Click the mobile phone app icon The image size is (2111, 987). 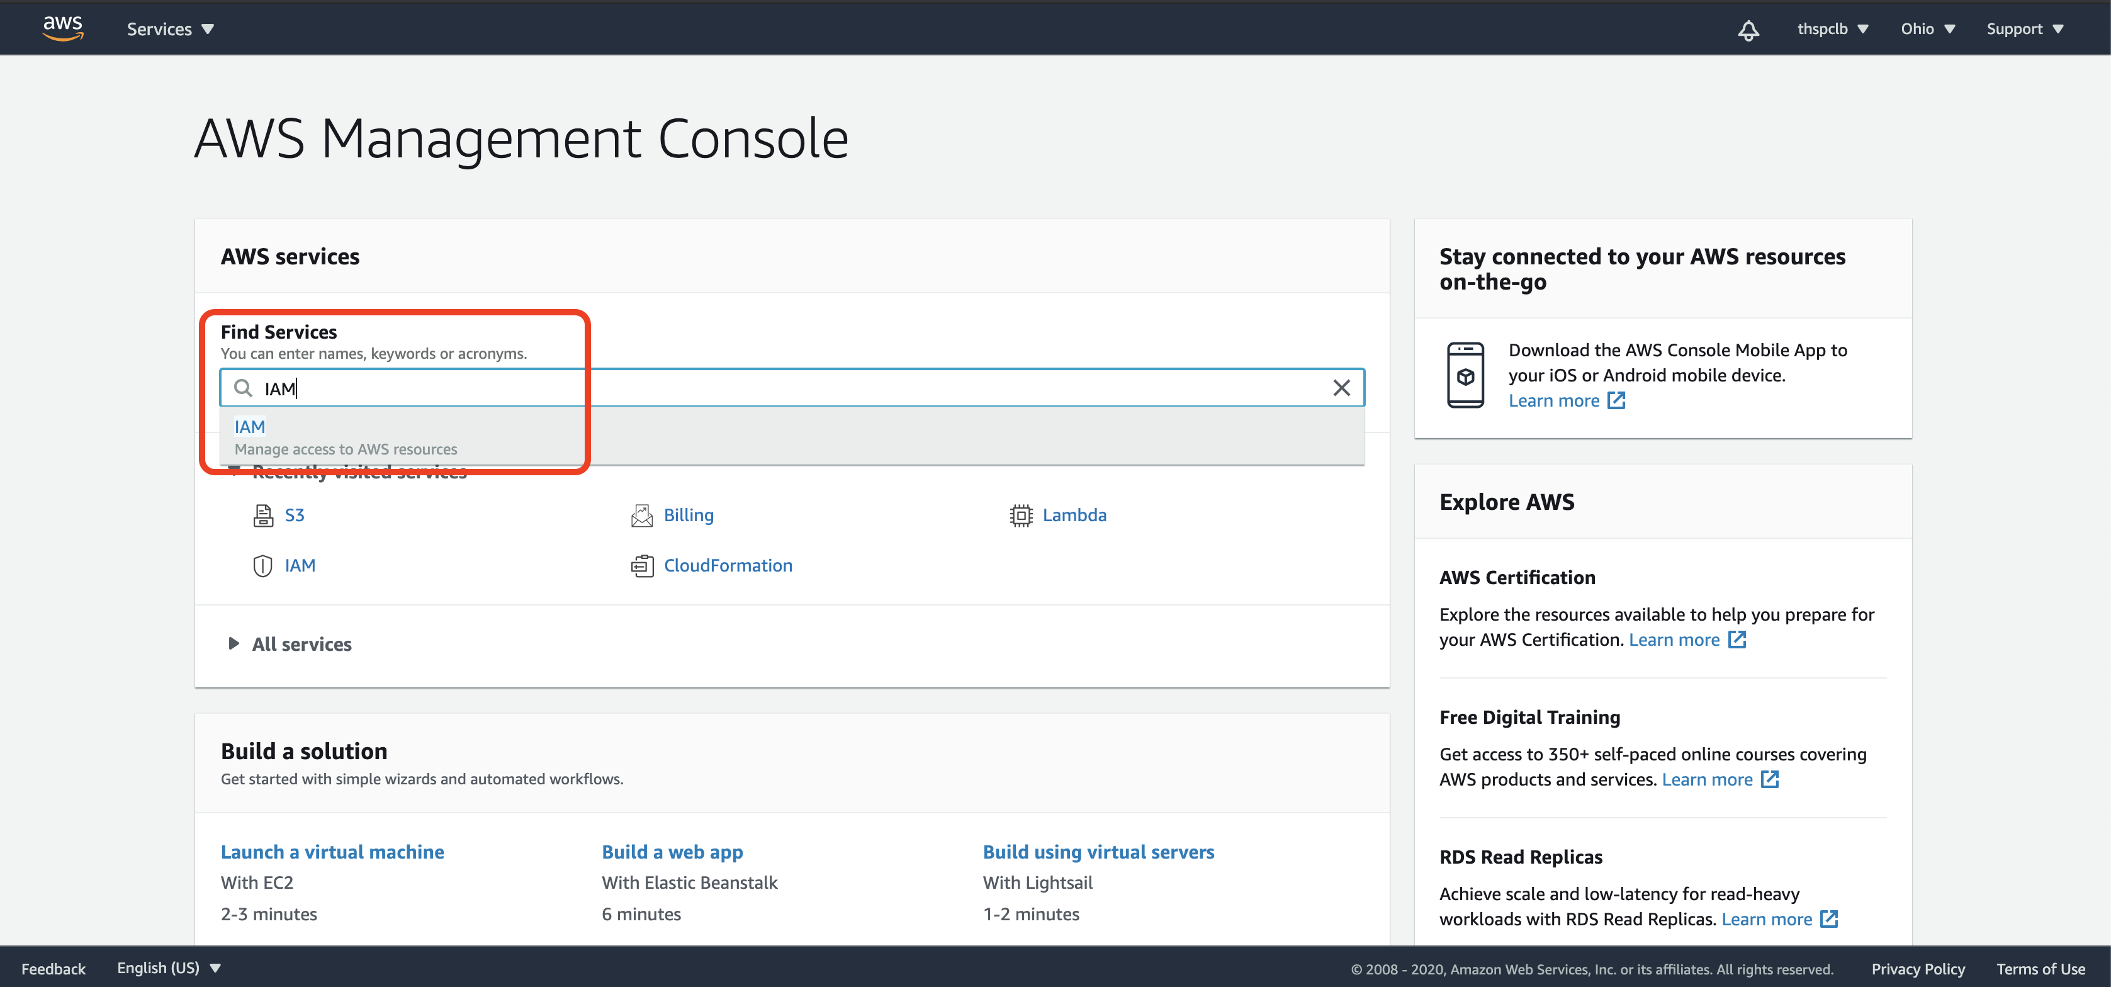[x=1465, y=375]
